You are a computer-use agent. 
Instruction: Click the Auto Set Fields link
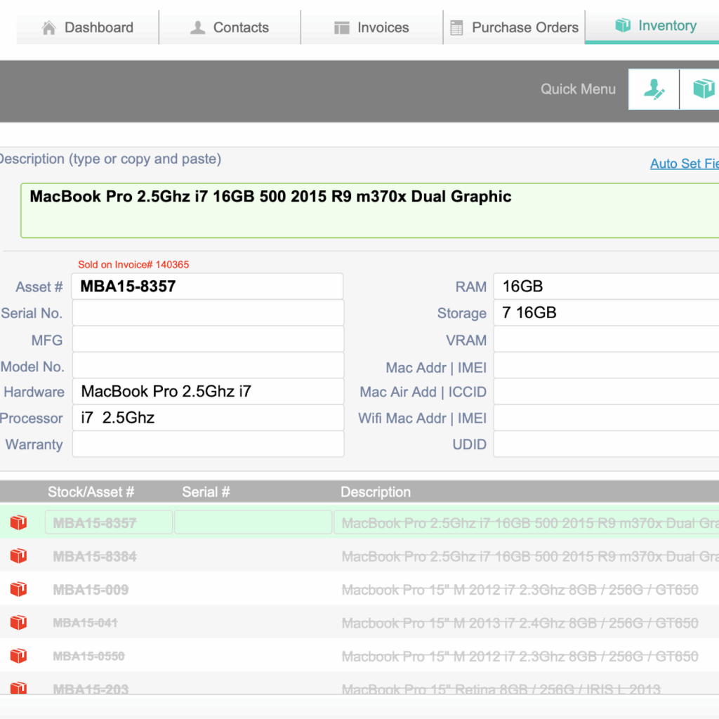point(684,164)
